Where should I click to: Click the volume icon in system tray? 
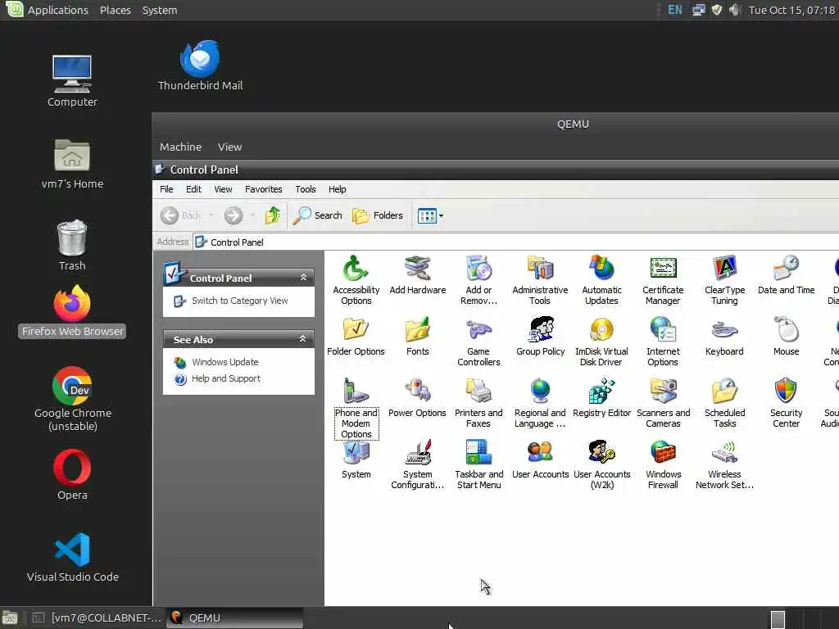click(734, 10)
